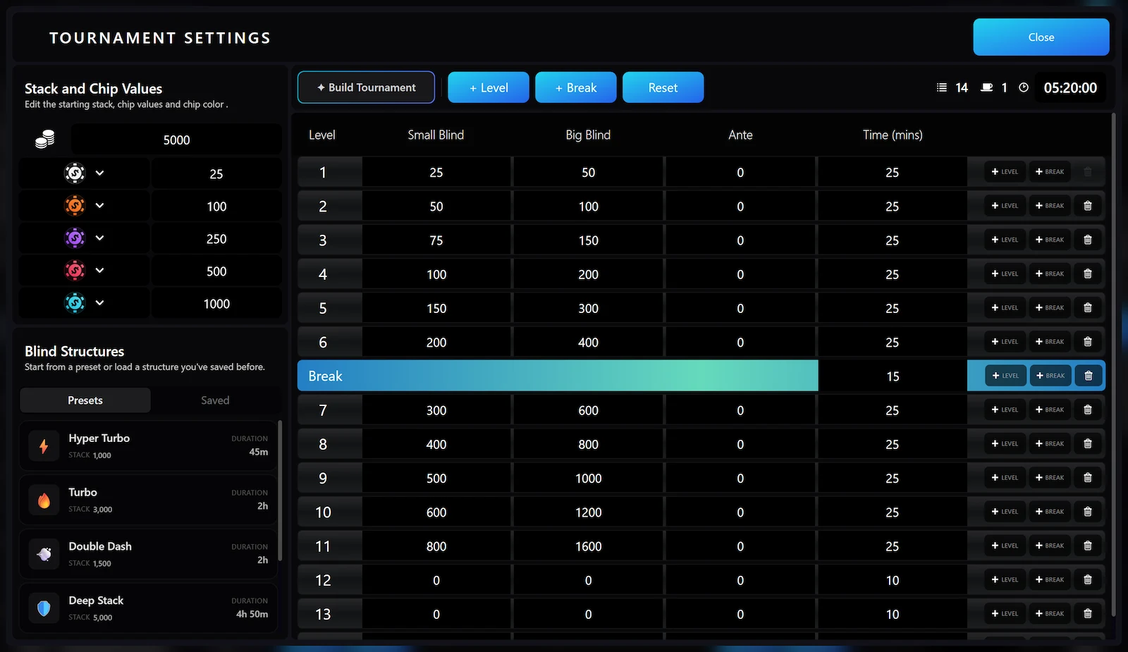This screenshot has width=1128, height=652.
Task: Click the white 25-value chip icon
Action: pyautogui.click(x=75, y=173)
